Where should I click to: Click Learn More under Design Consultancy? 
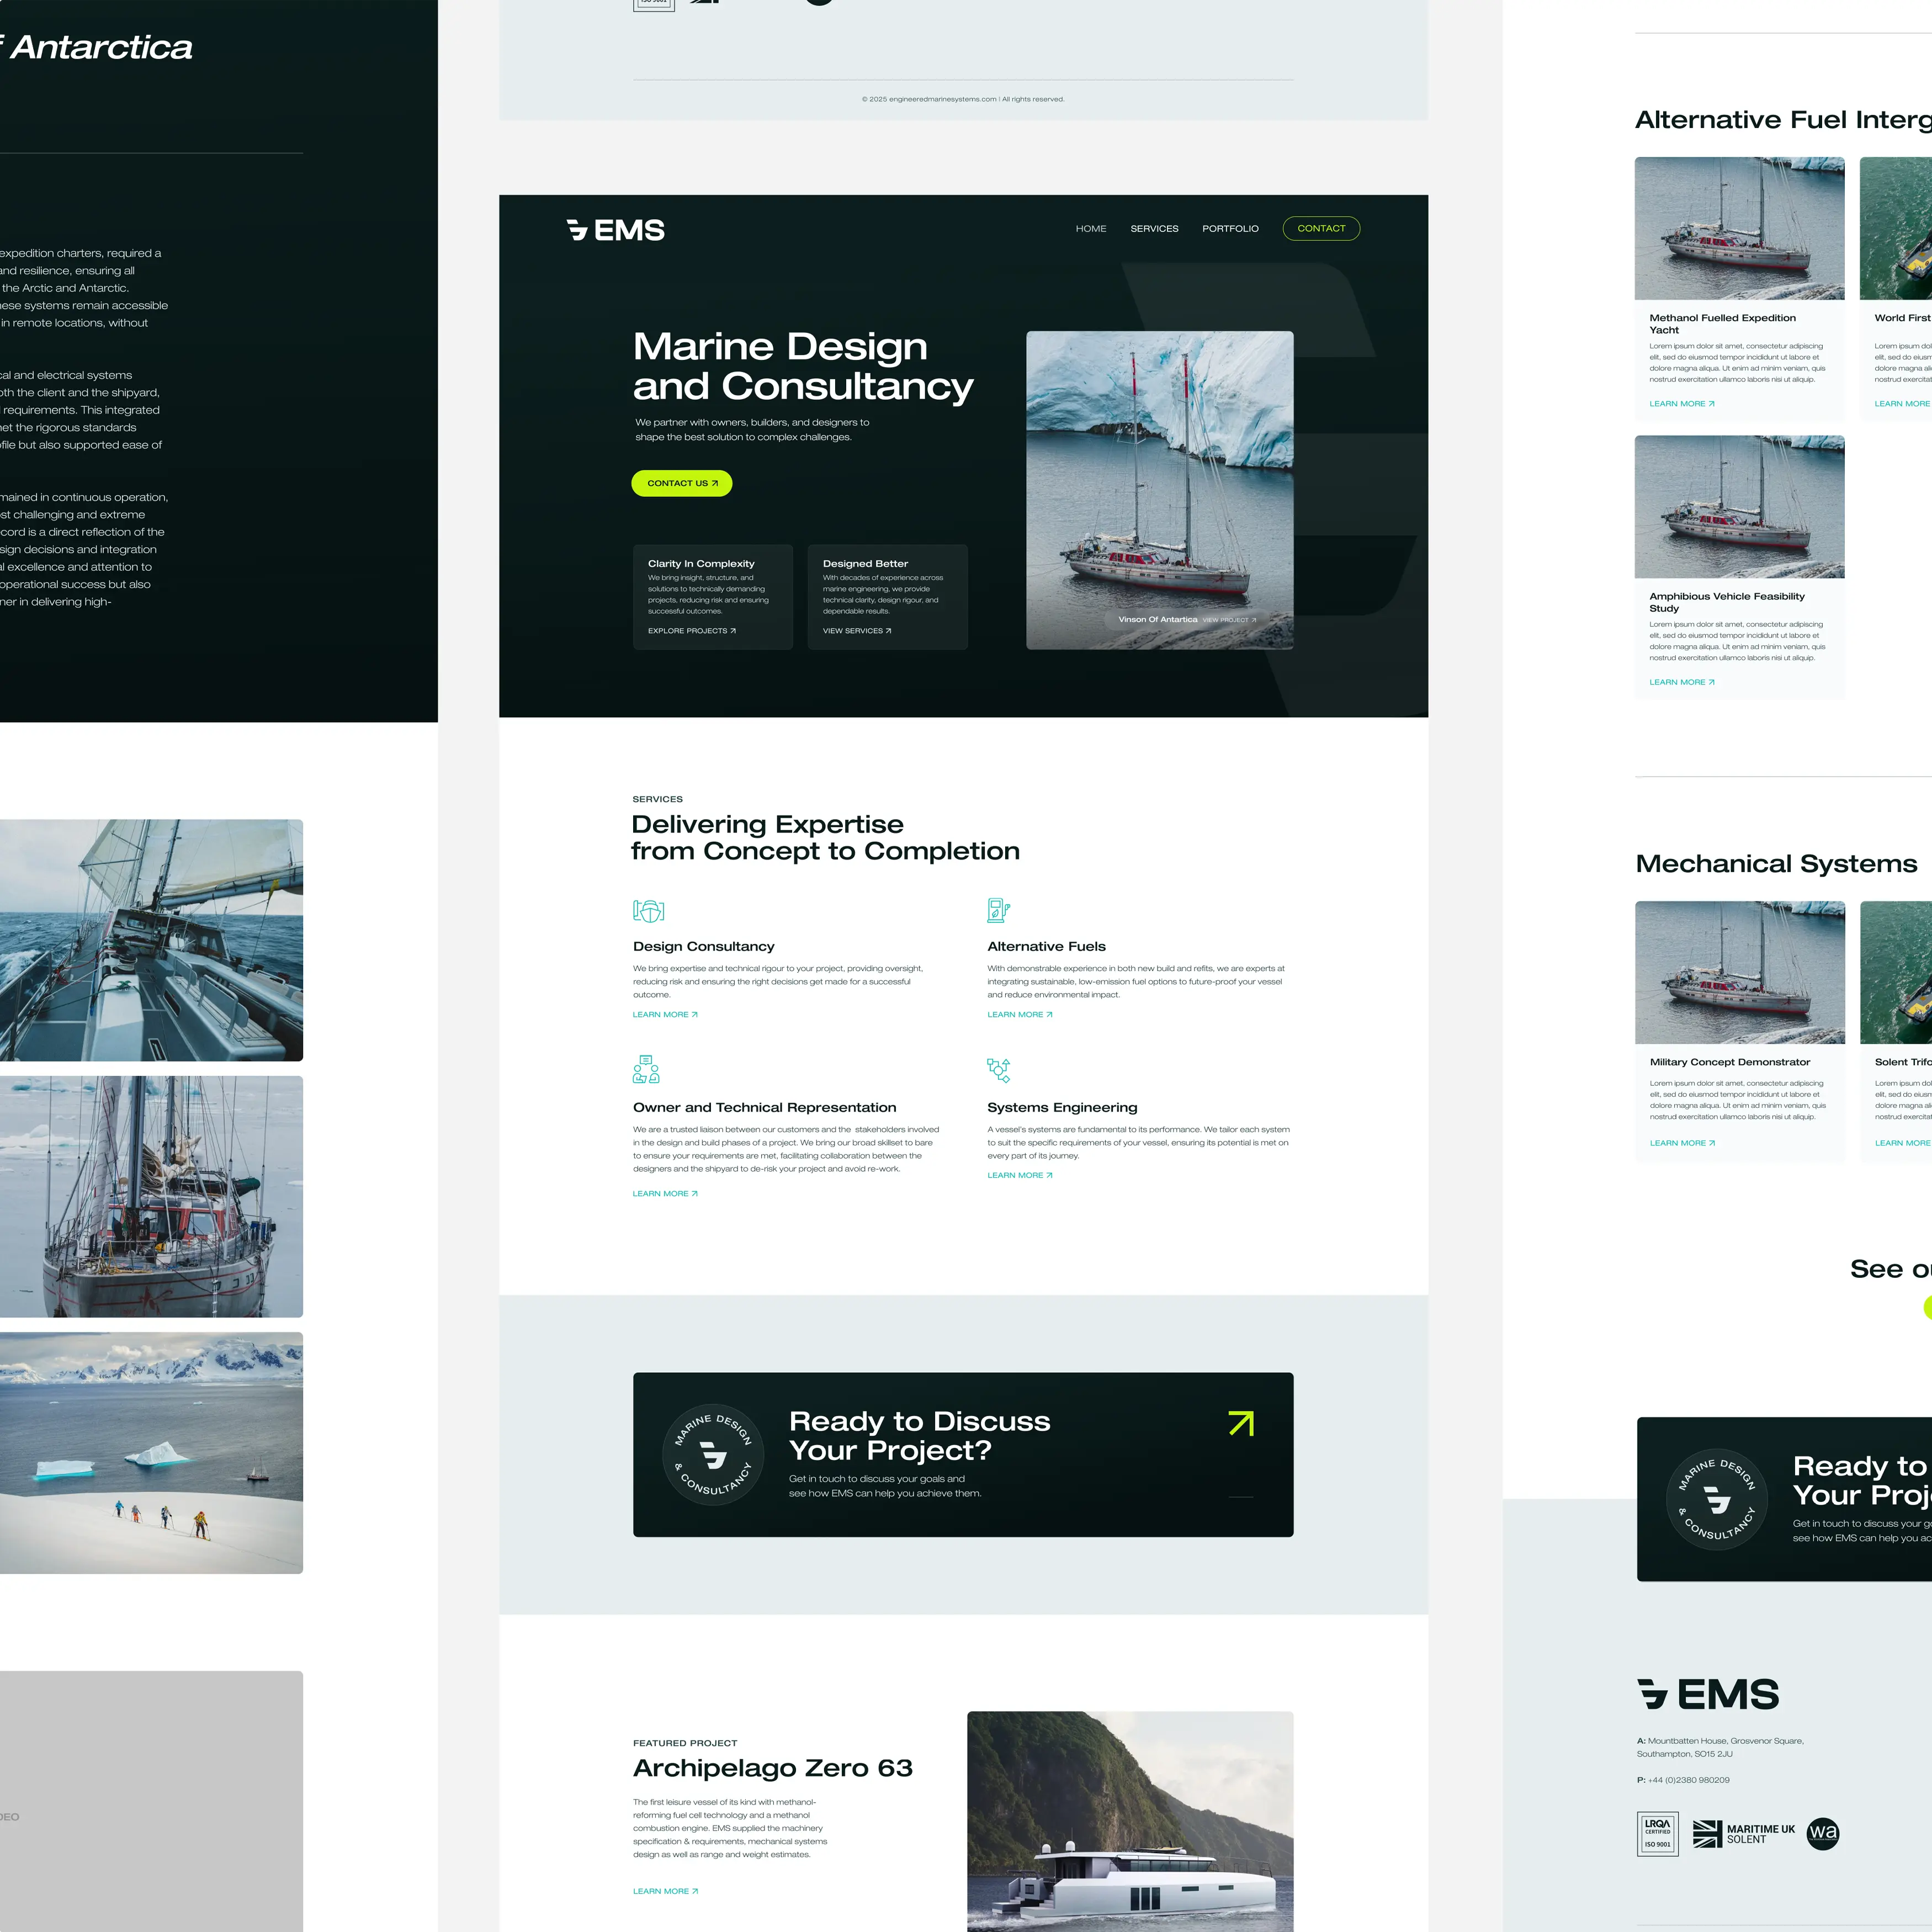(x=665, y=1014)
